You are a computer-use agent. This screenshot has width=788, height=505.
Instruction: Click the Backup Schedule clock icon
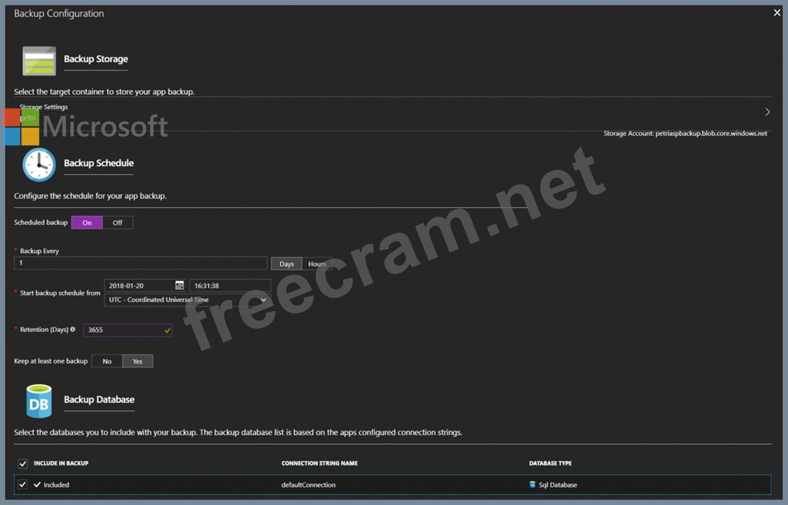coord(39,165)
